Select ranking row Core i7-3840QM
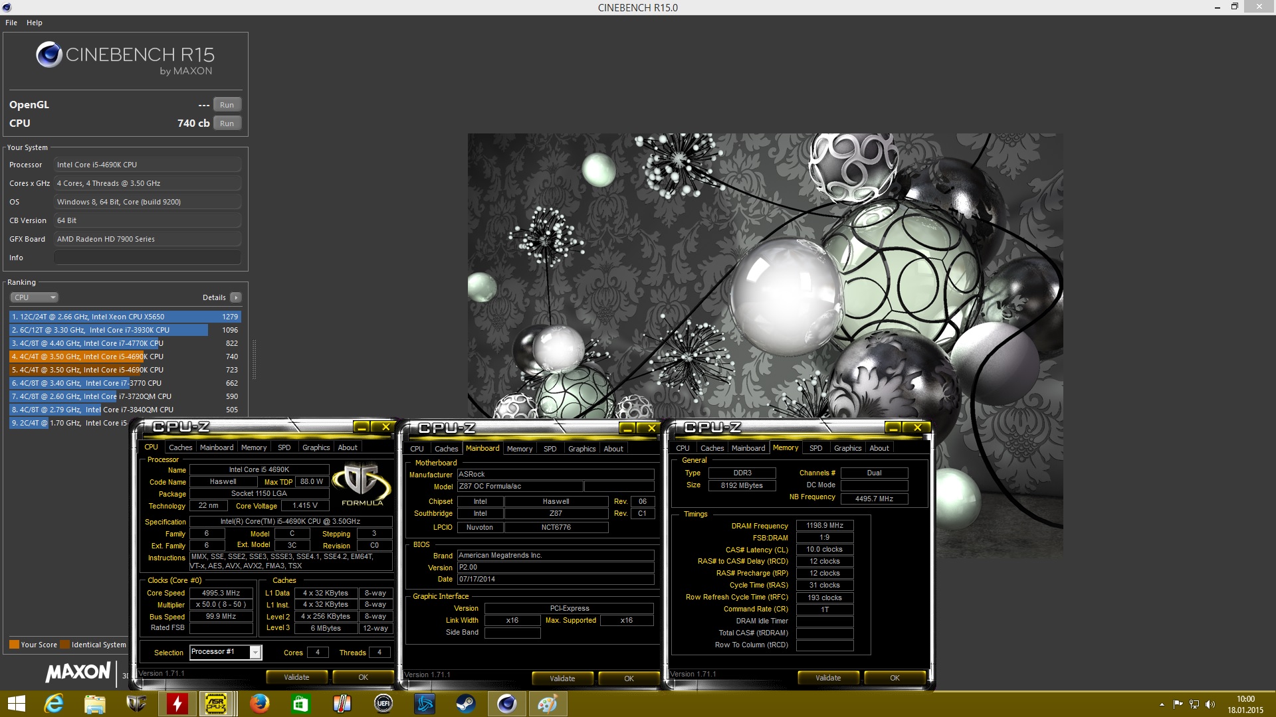 tap(125, 410)
